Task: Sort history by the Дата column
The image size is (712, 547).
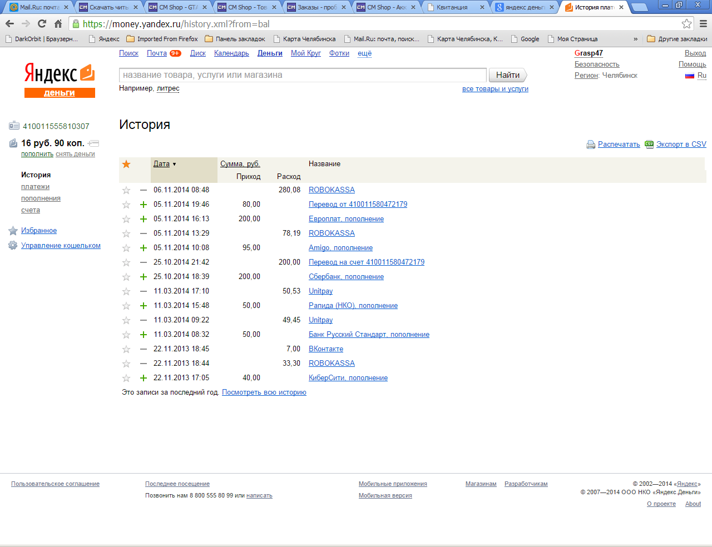Action: click(x=161, y=163)
